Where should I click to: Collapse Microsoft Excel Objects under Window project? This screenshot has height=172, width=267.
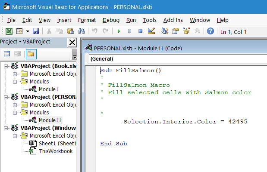(x=15, y=136)
